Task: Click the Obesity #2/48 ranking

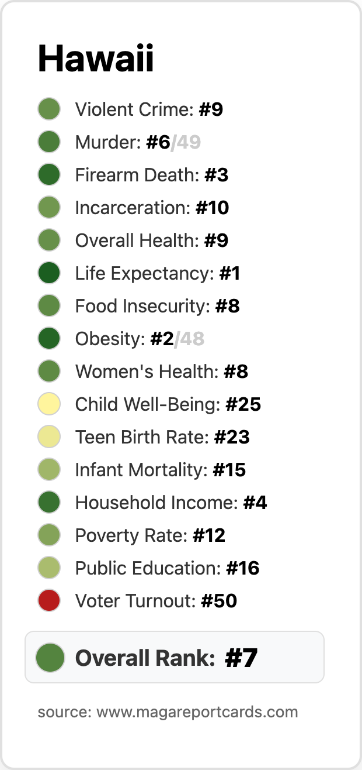Action: point(140,339)
